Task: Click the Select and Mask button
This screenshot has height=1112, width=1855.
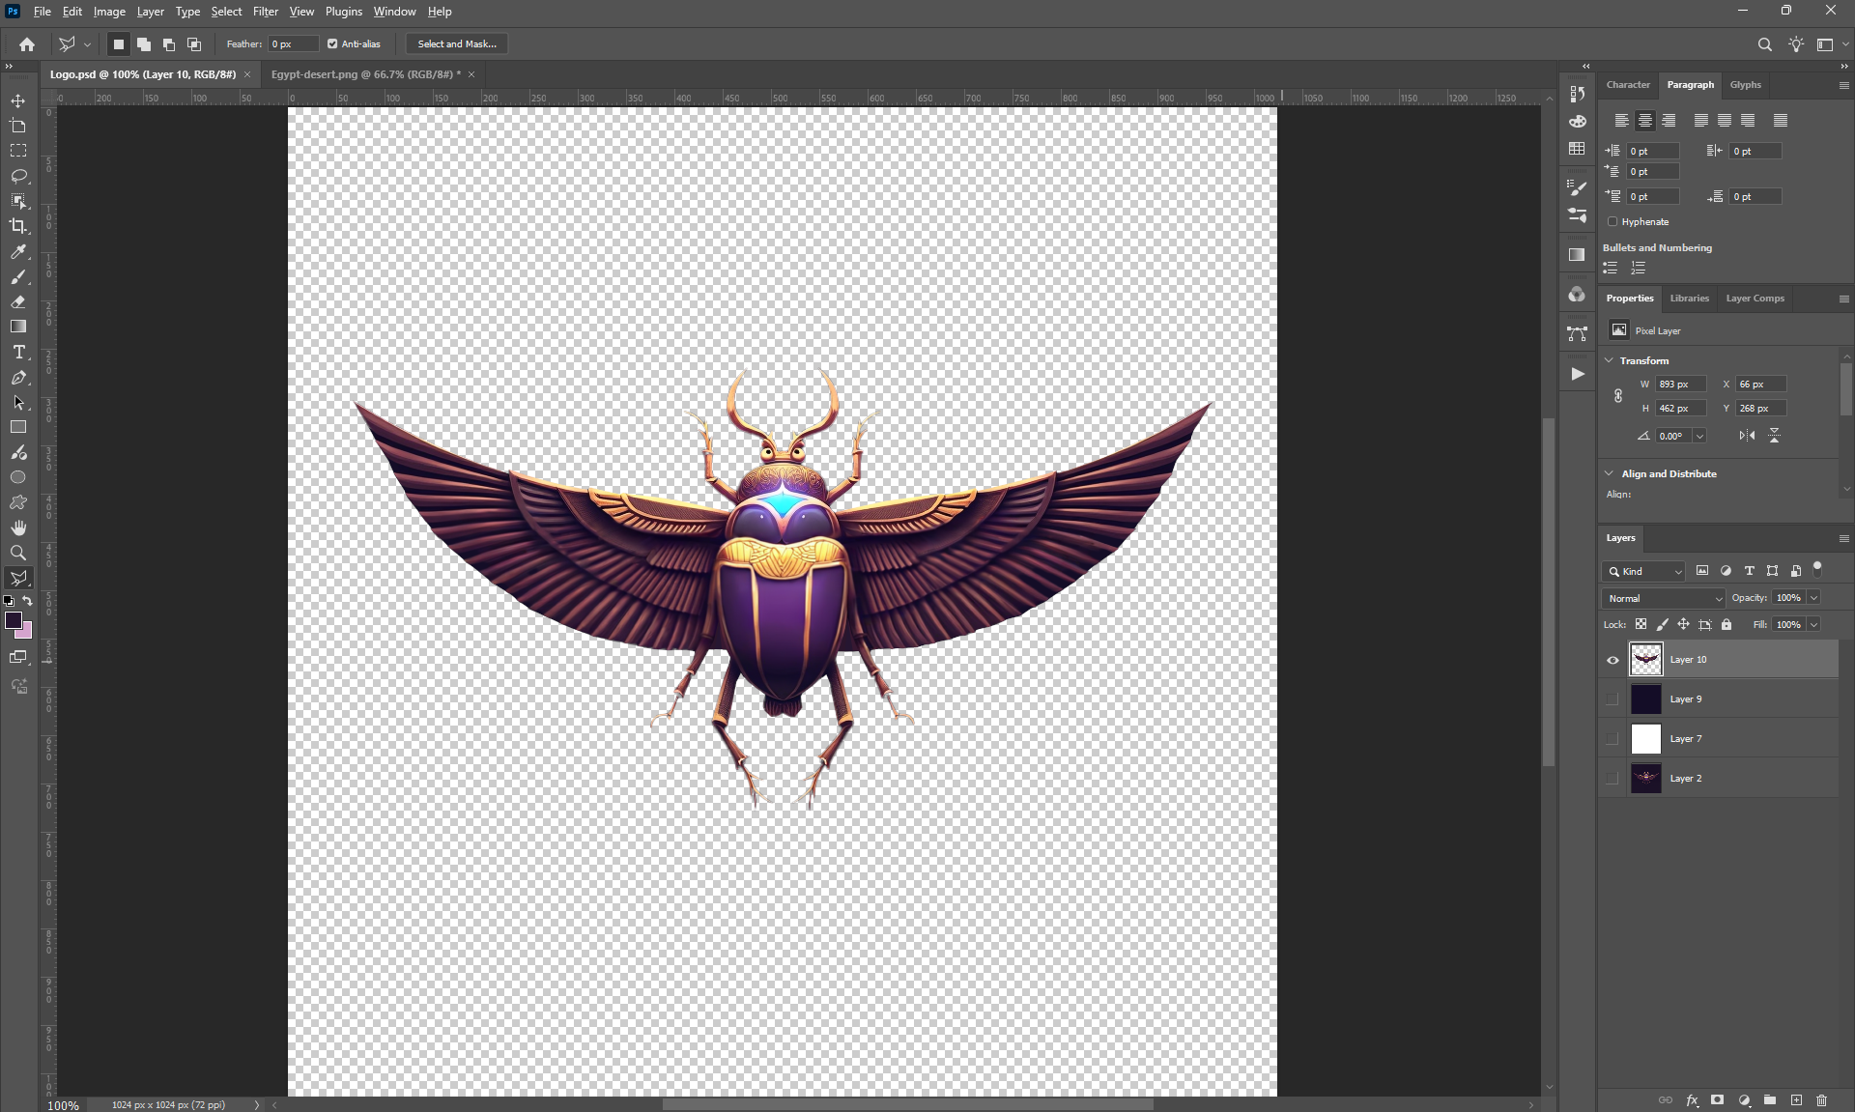Action: (x=457, y=44)
